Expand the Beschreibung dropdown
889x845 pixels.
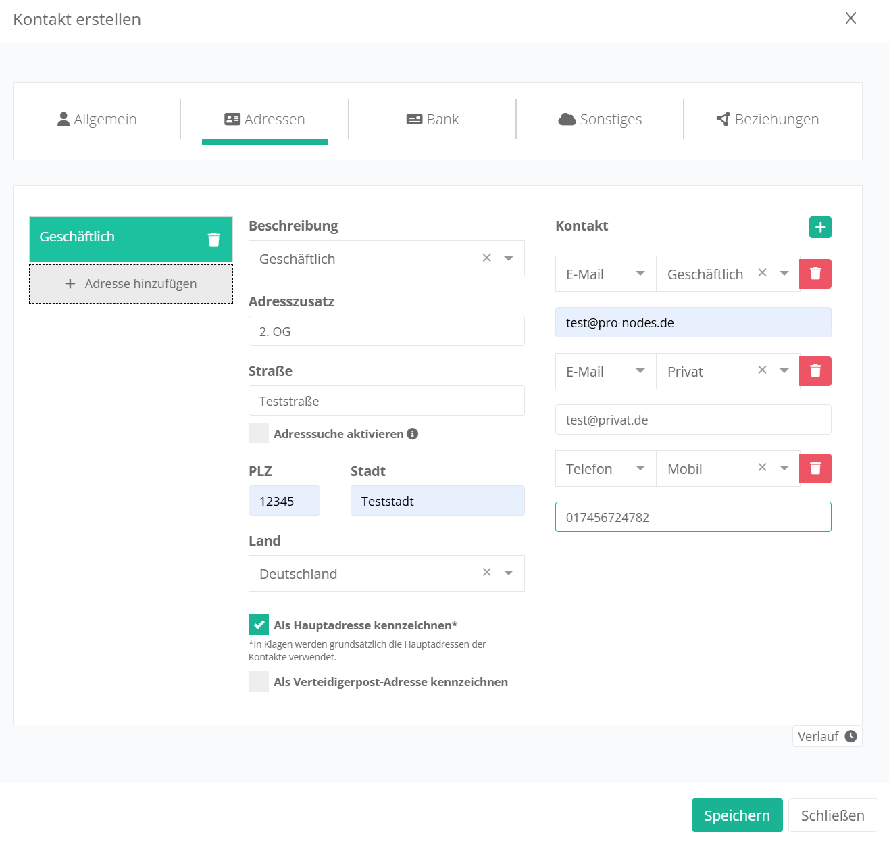pos(509,258)
